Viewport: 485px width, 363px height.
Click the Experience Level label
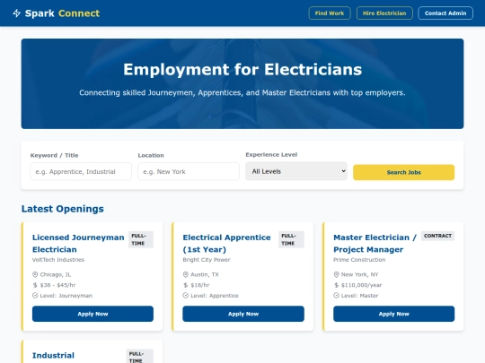point(271,154)
